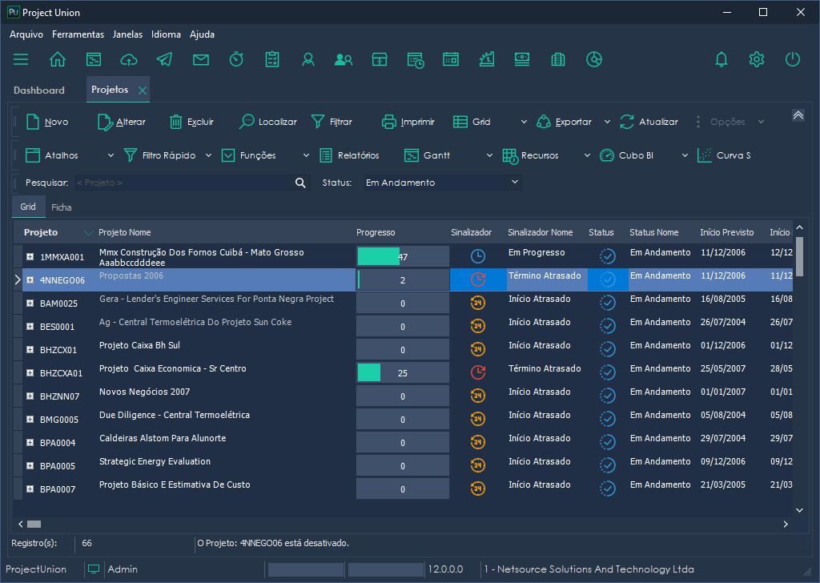Switch to the Ficha tab

pos(62,207)
